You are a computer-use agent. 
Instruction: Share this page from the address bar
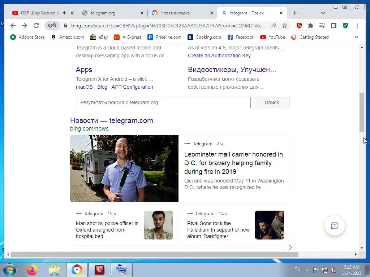point(273,26)
